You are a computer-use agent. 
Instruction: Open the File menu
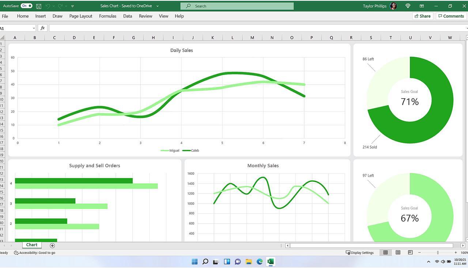[5, 16]
